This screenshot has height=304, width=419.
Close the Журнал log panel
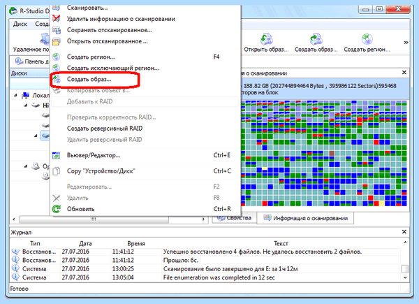404,232
